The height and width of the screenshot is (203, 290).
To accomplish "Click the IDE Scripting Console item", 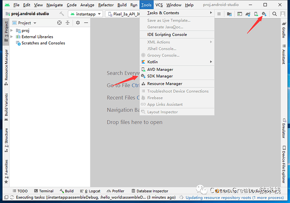I will (x=167, y=35).
